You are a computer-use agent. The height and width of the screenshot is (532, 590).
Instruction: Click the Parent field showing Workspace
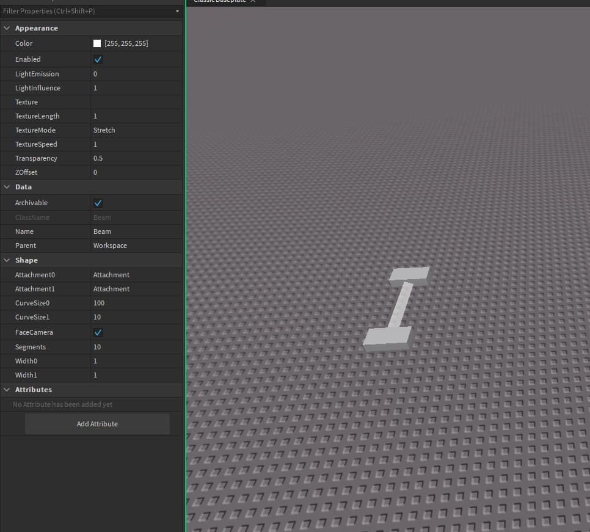click(136, 246)
